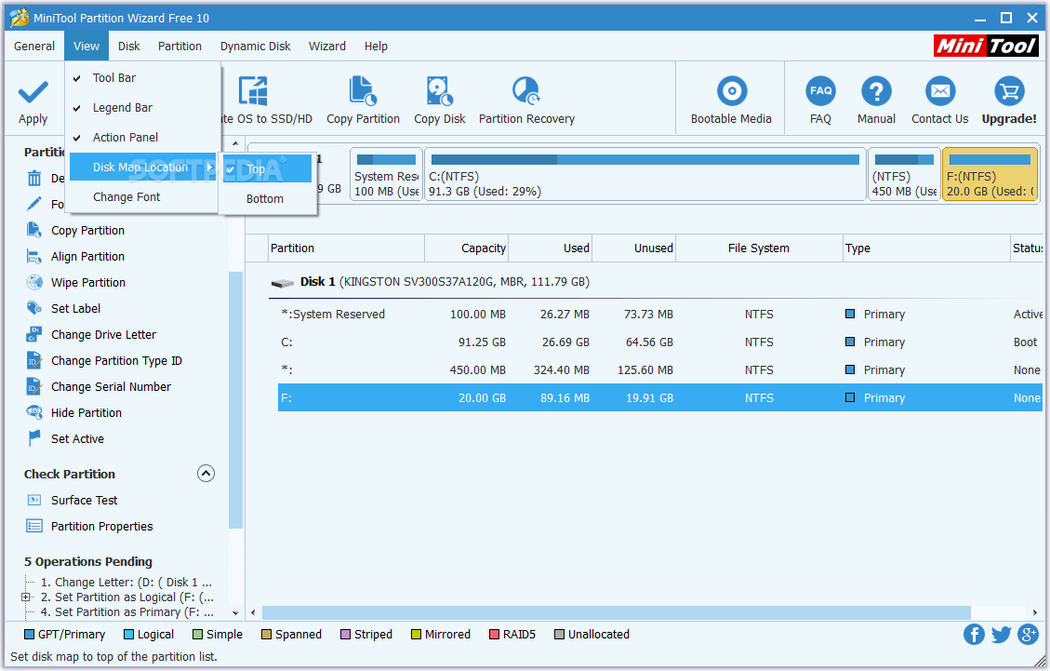
Task: Sort by Used column header
Action: pyautogui.click(x=551, y=248)
